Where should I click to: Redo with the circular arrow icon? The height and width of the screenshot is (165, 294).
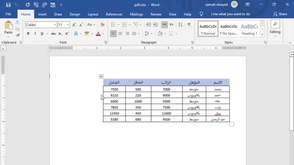(x=28, y=5)
